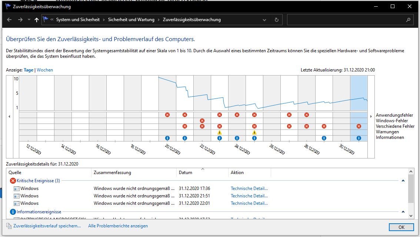
Task: Click Verschiedene Fehler icon on 25.12.2020
Action: tap(254, 126)
